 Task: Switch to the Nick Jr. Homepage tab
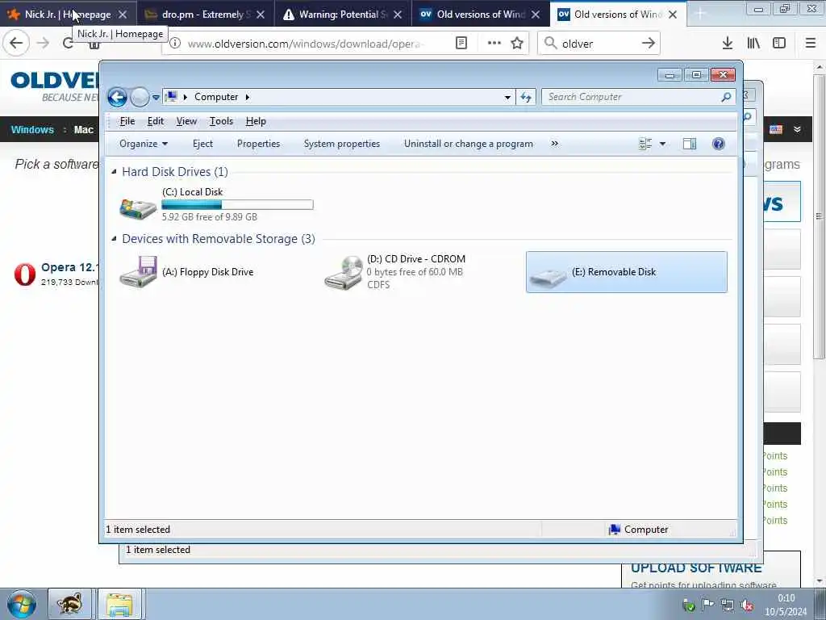coord(68,15)
